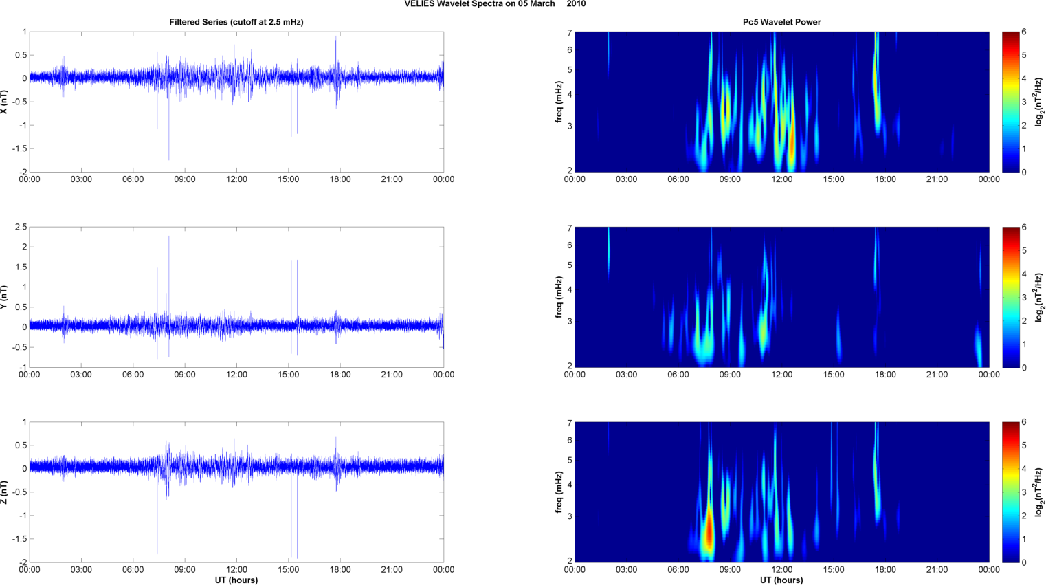Click the log2(nT²/Hz) label beside Y-row colorbar
The width and height of the screenshot is (1046, 585).
1039,297
